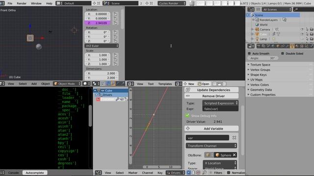The height and width of the screenshot is (176, 314).
Task: Select the Lamp item in outliner
Action: (263, 39)
